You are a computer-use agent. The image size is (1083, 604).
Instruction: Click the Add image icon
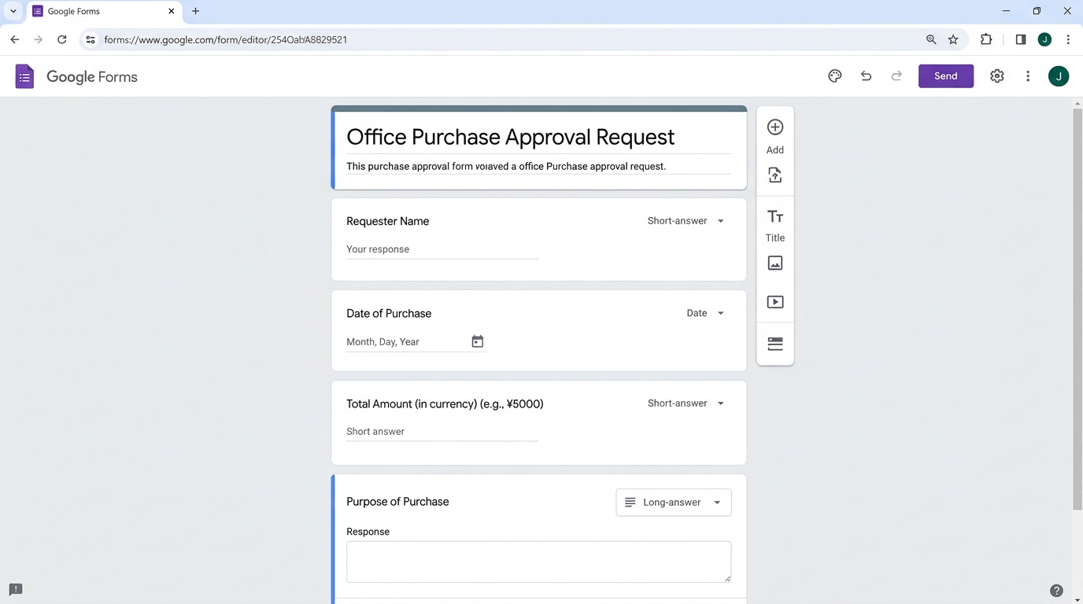(x=774, y=263)
